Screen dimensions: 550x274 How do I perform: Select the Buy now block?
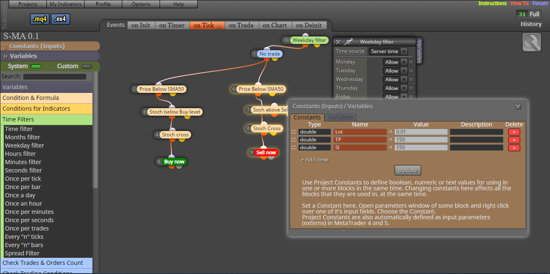pyautogui.click(x=174, y=162)
